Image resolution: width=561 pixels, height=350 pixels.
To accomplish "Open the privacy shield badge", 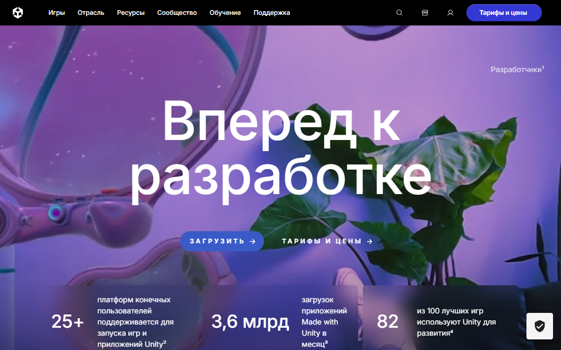I will coord(539,326).
